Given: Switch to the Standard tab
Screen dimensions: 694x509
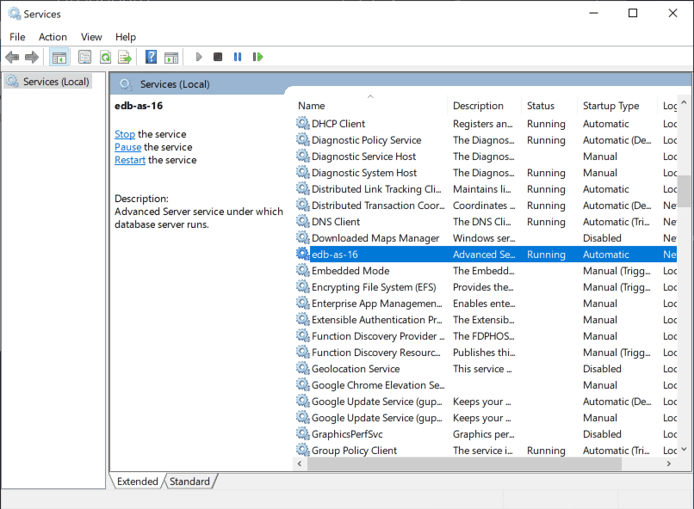Looking at the screenshot, I should pos(189,481).
